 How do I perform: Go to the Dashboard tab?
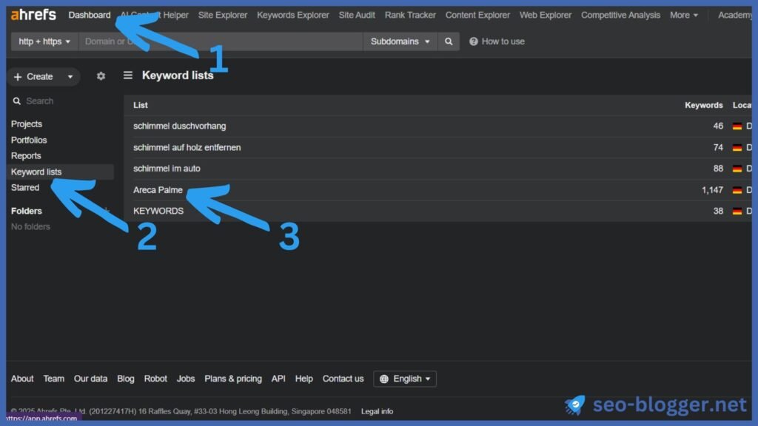click(x=90, y=15)
